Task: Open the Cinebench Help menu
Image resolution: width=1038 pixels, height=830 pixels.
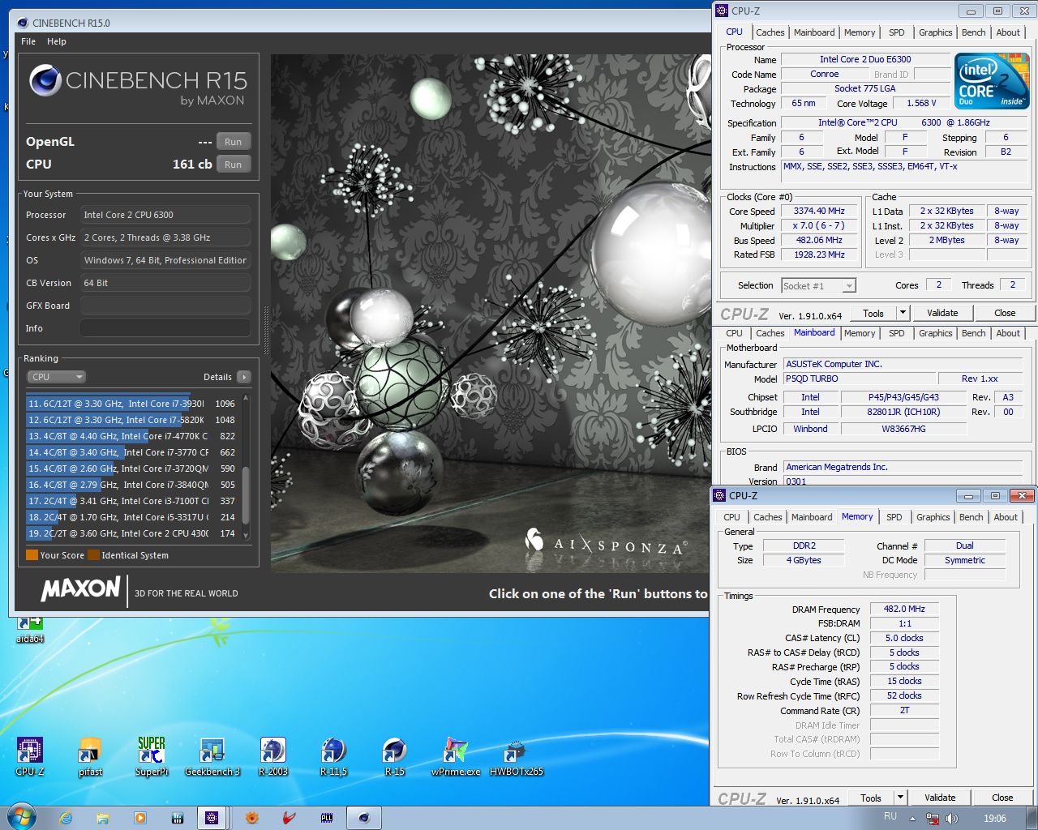Action: tap(57, 41)
